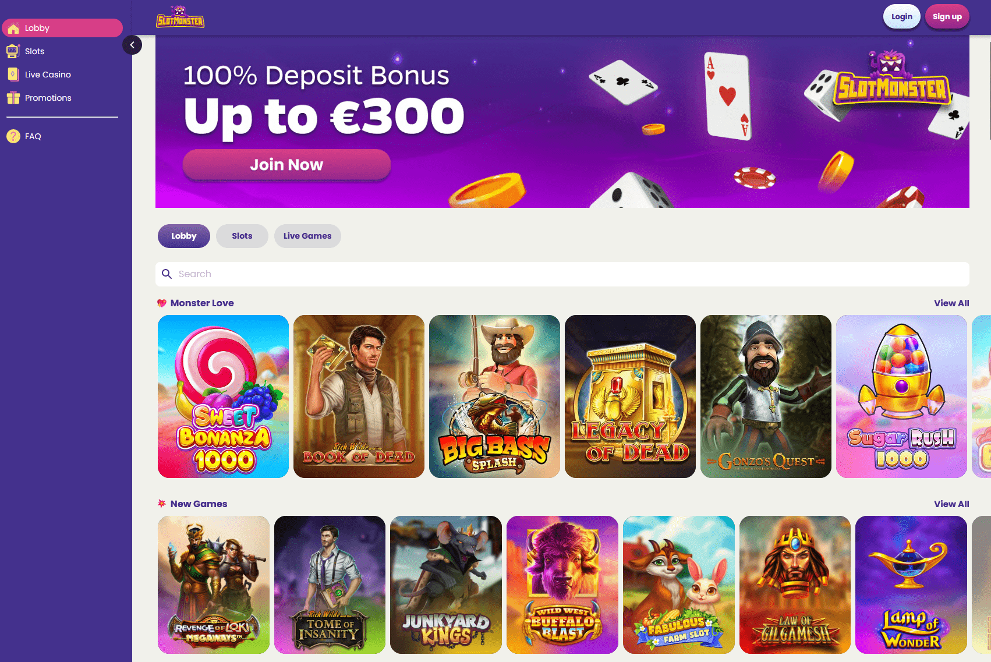The height and width of the screenshot is (662, 991).
Task: View all Monster Love games
Action: (x=951, y=303)
